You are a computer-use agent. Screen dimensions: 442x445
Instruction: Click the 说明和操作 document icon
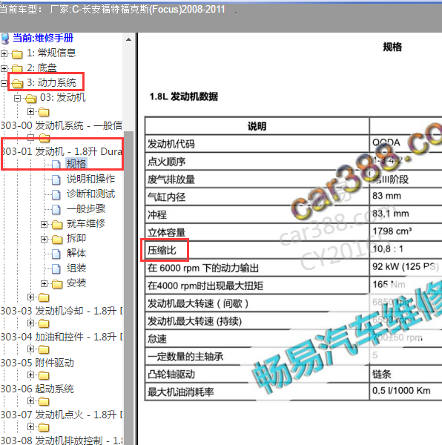[x=56, y=179]
